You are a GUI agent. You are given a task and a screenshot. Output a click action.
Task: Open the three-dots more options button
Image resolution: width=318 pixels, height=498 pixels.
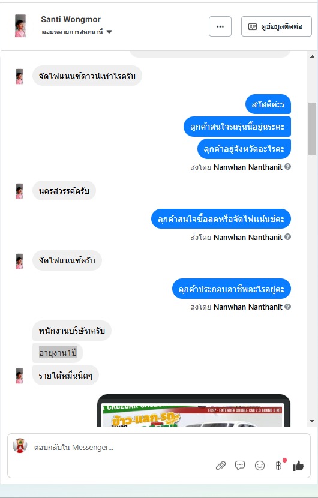point(220,26)
